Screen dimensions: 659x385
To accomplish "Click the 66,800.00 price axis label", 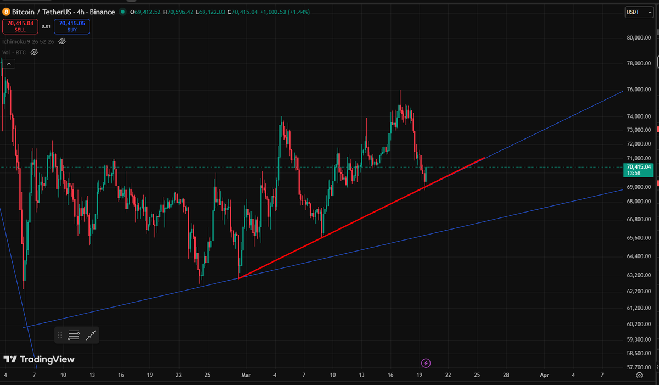I will (638, 220).
